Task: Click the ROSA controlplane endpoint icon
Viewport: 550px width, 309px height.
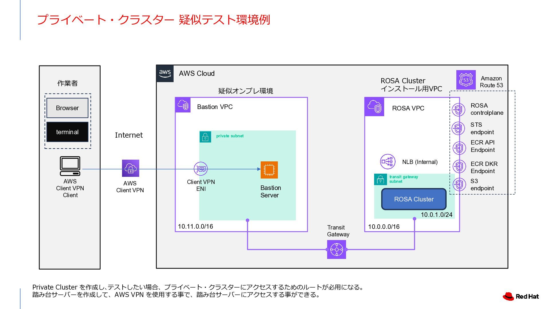Action: tap(458, 110)
